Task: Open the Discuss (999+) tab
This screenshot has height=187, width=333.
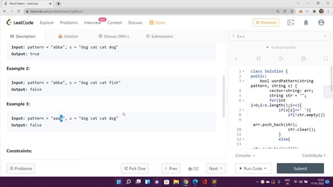Action: pos(114,36)
